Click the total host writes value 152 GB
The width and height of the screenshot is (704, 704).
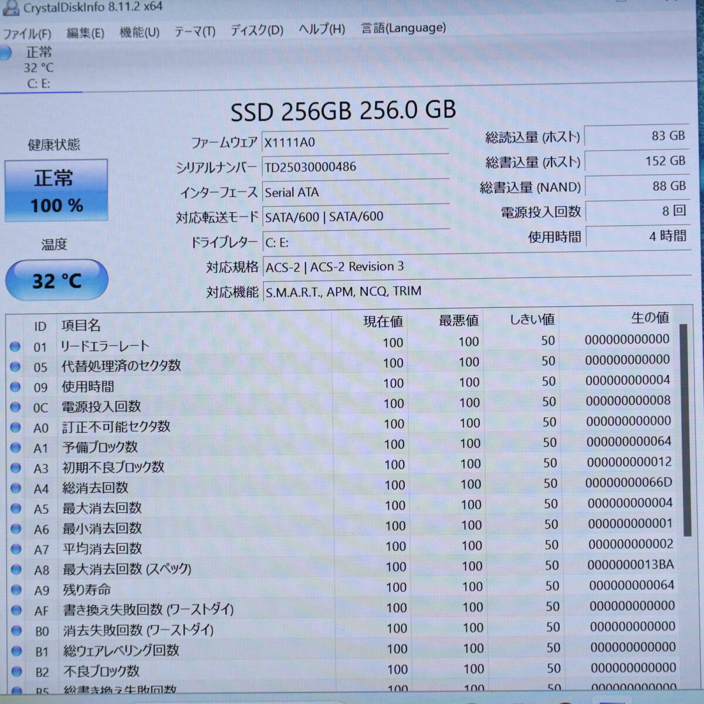click(x=637, y=161)
